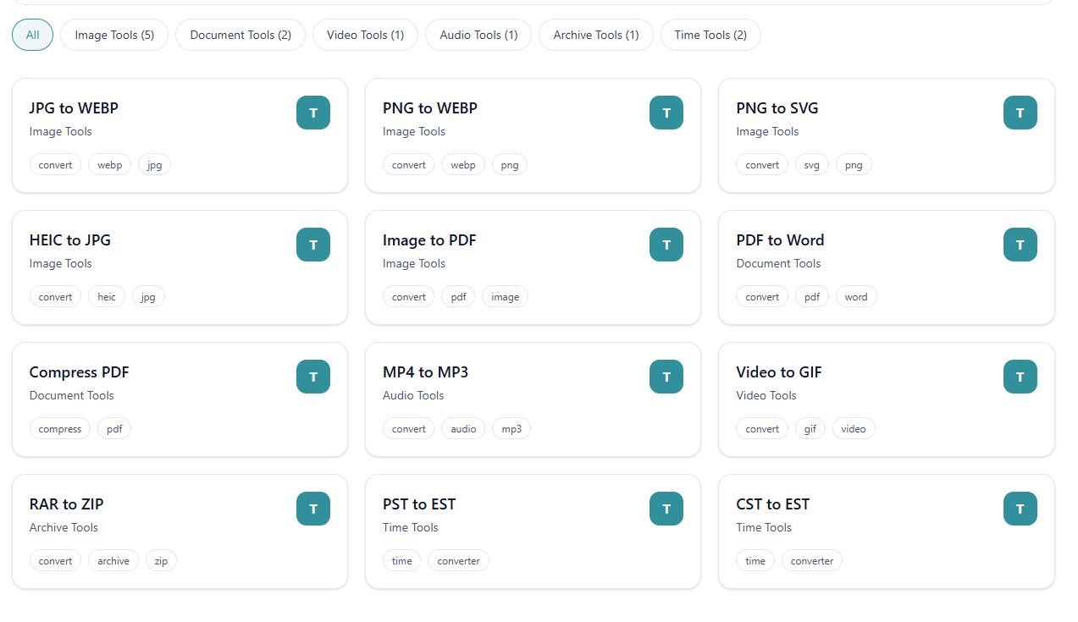Select the All filter chip

pyautogui.click(x=31, y=35)
